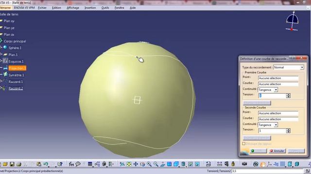Image resolution: width=311 pixels, height=174 pixels.
Task: Select Symétrie.1 in the tree
Action: pyautogui.click(x=16, y=75)
